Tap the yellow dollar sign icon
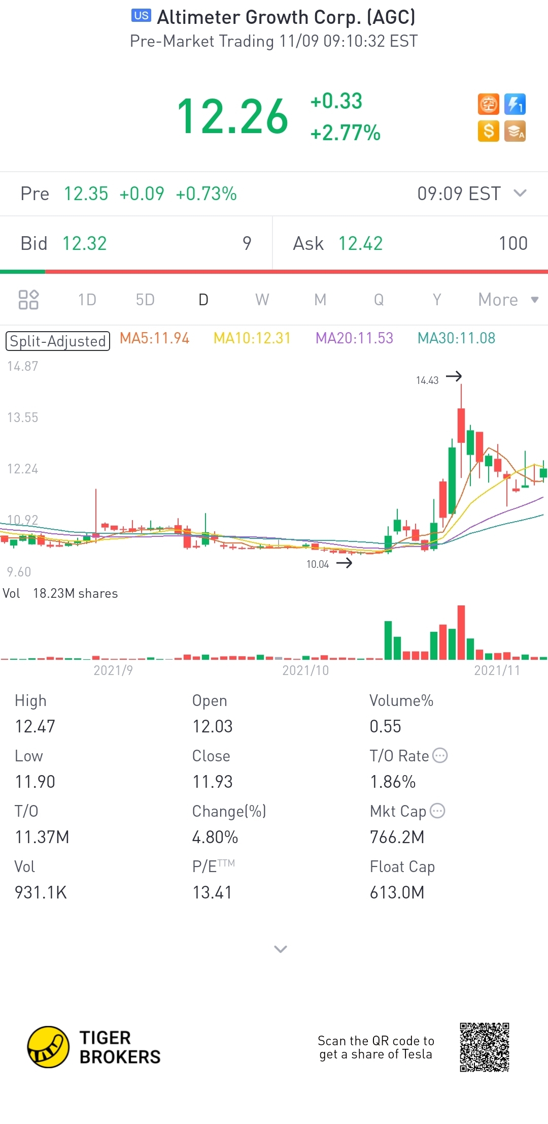548x1124 pixels. pos(489,131)
